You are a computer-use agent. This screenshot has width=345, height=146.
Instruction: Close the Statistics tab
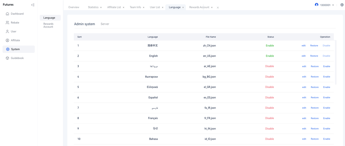pos(101,8)
